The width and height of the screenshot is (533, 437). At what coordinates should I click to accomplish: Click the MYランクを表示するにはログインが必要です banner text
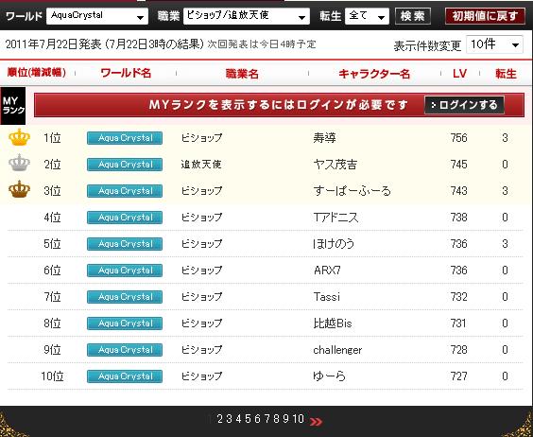click(279, 105)
